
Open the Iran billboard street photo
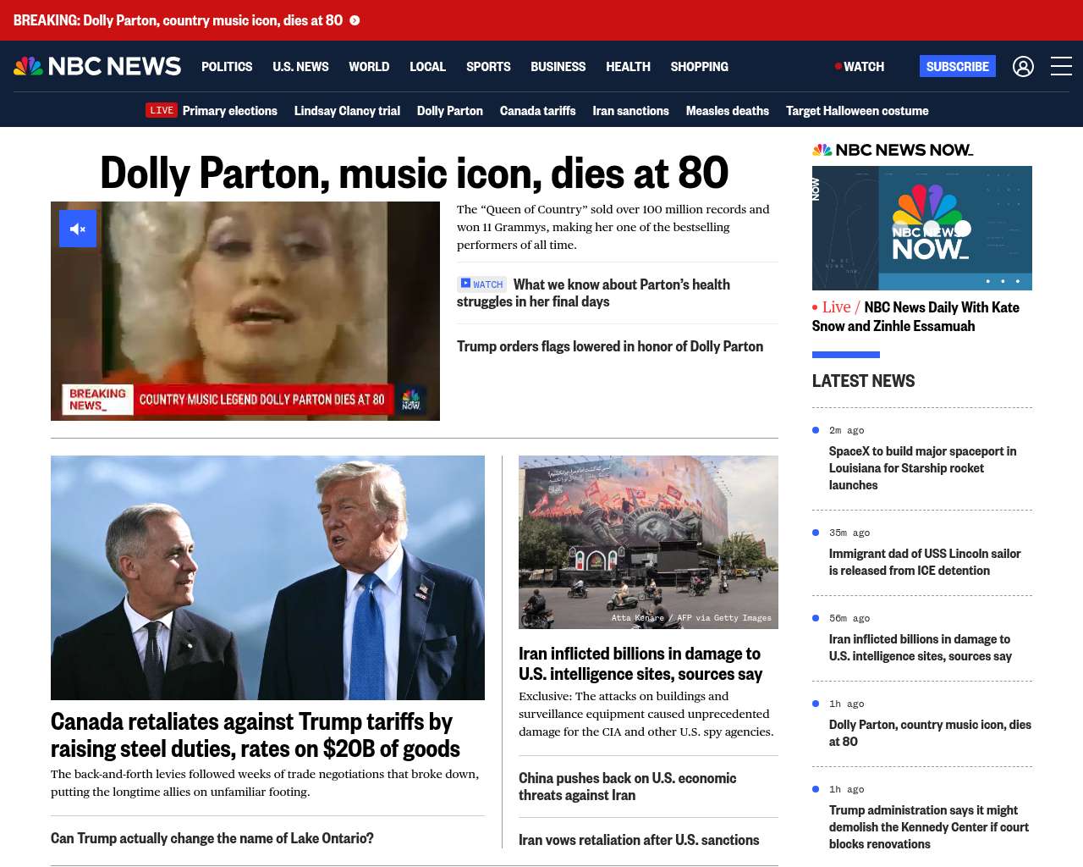648,542
